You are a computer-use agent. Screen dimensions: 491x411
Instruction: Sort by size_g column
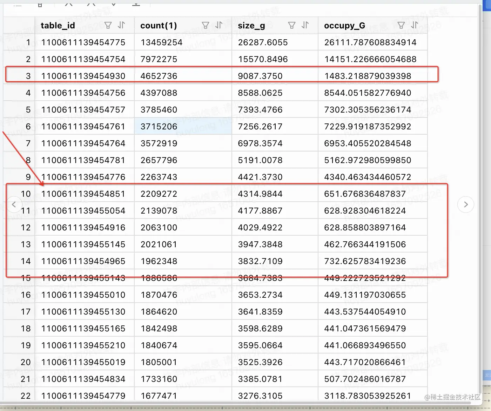click(305, 25)
